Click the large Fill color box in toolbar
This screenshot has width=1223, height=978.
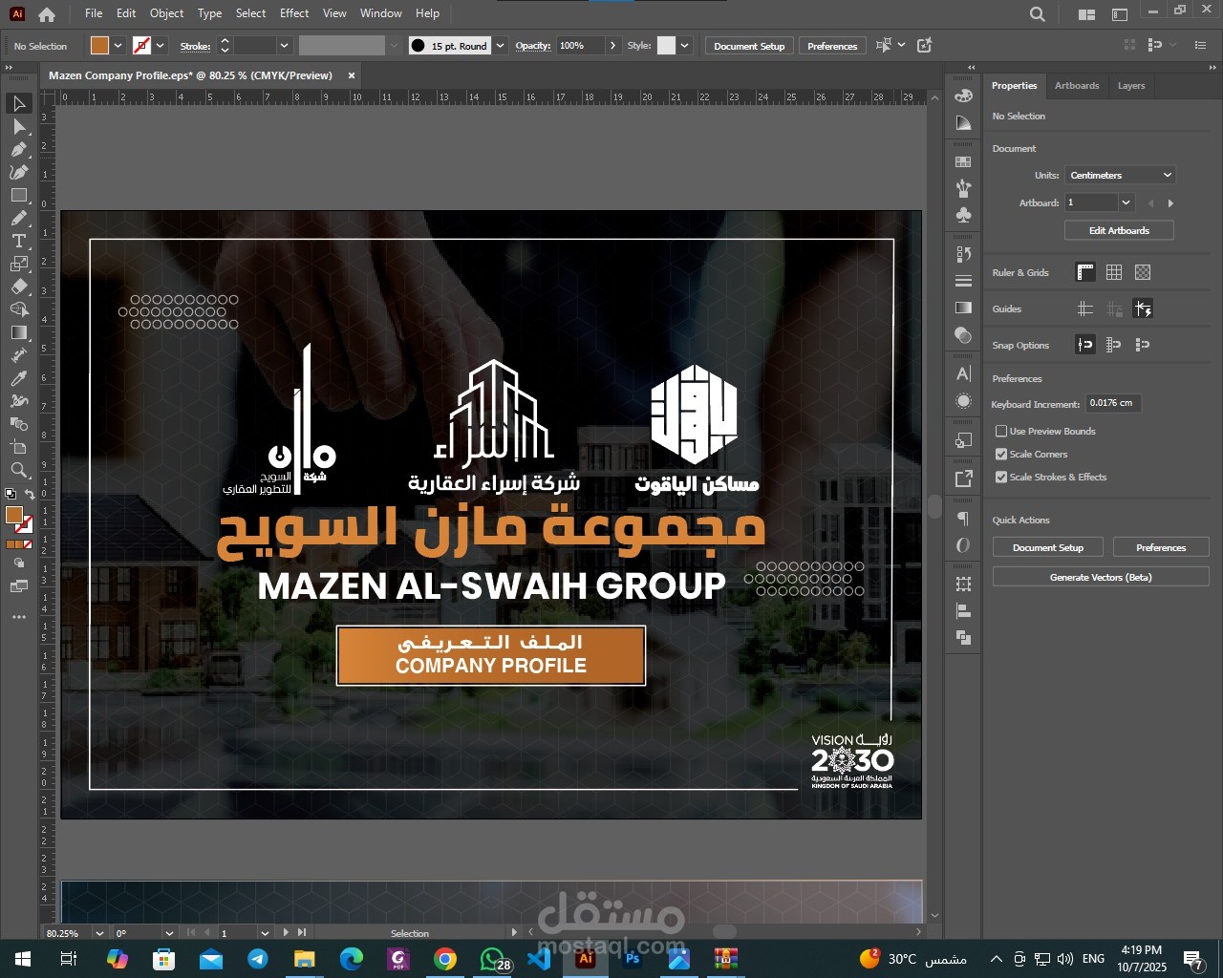13,516
